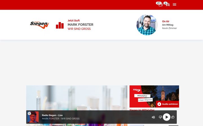Click the MARK FORSTER artist title
Image resolution: width=203 pixels, height=126 pixels.
pyautogui.click(x=80, y=25)
